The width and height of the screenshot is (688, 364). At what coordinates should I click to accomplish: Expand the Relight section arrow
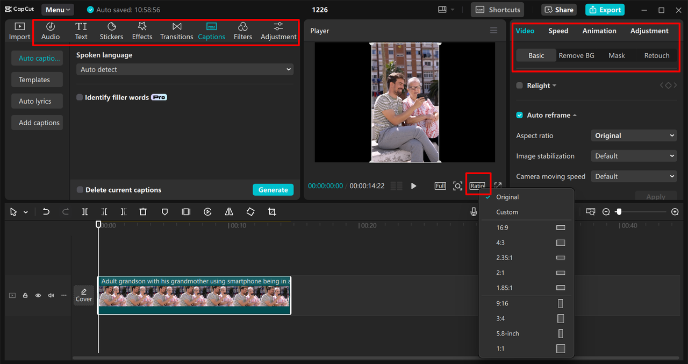554,85
